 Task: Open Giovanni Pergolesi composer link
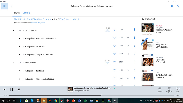38,23
